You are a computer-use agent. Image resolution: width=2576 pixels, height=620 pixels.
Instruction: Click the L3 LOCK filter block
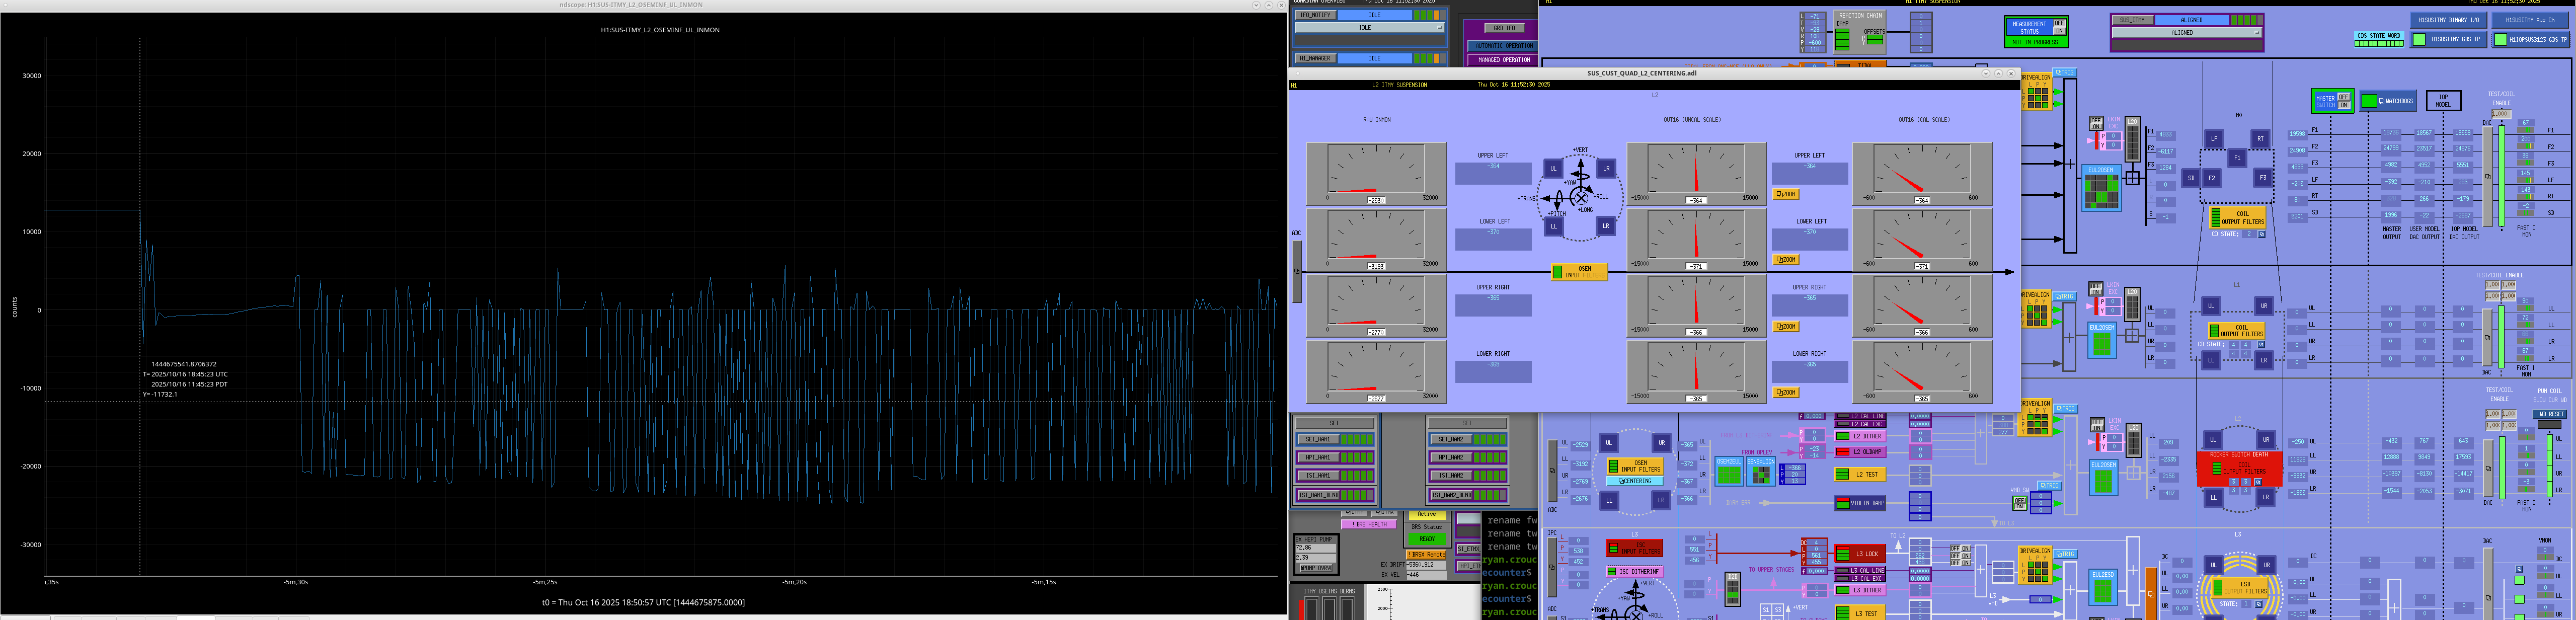point(1859,553)
